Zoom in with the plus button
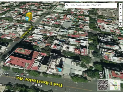This screenshot has height=92, width=123. (120, 5)
